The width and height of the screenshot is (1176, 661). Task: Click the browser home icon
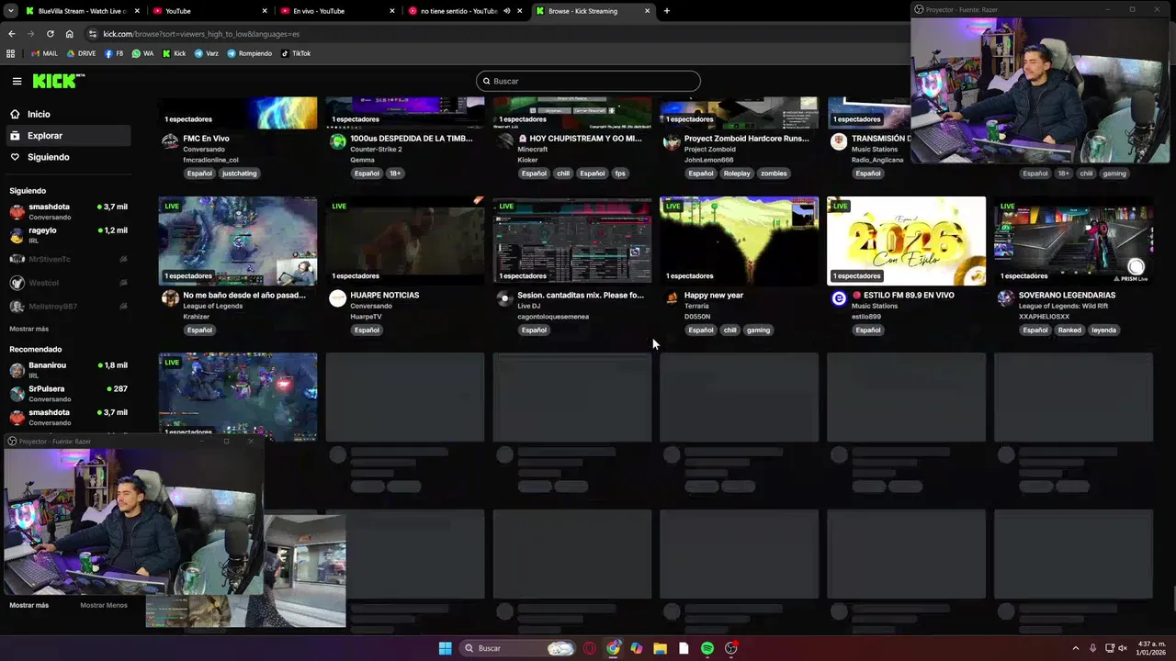coord(69,34)
